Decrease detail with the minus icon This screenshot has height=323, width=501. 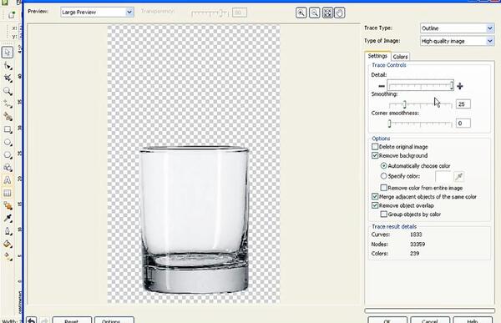click(382, 86)
